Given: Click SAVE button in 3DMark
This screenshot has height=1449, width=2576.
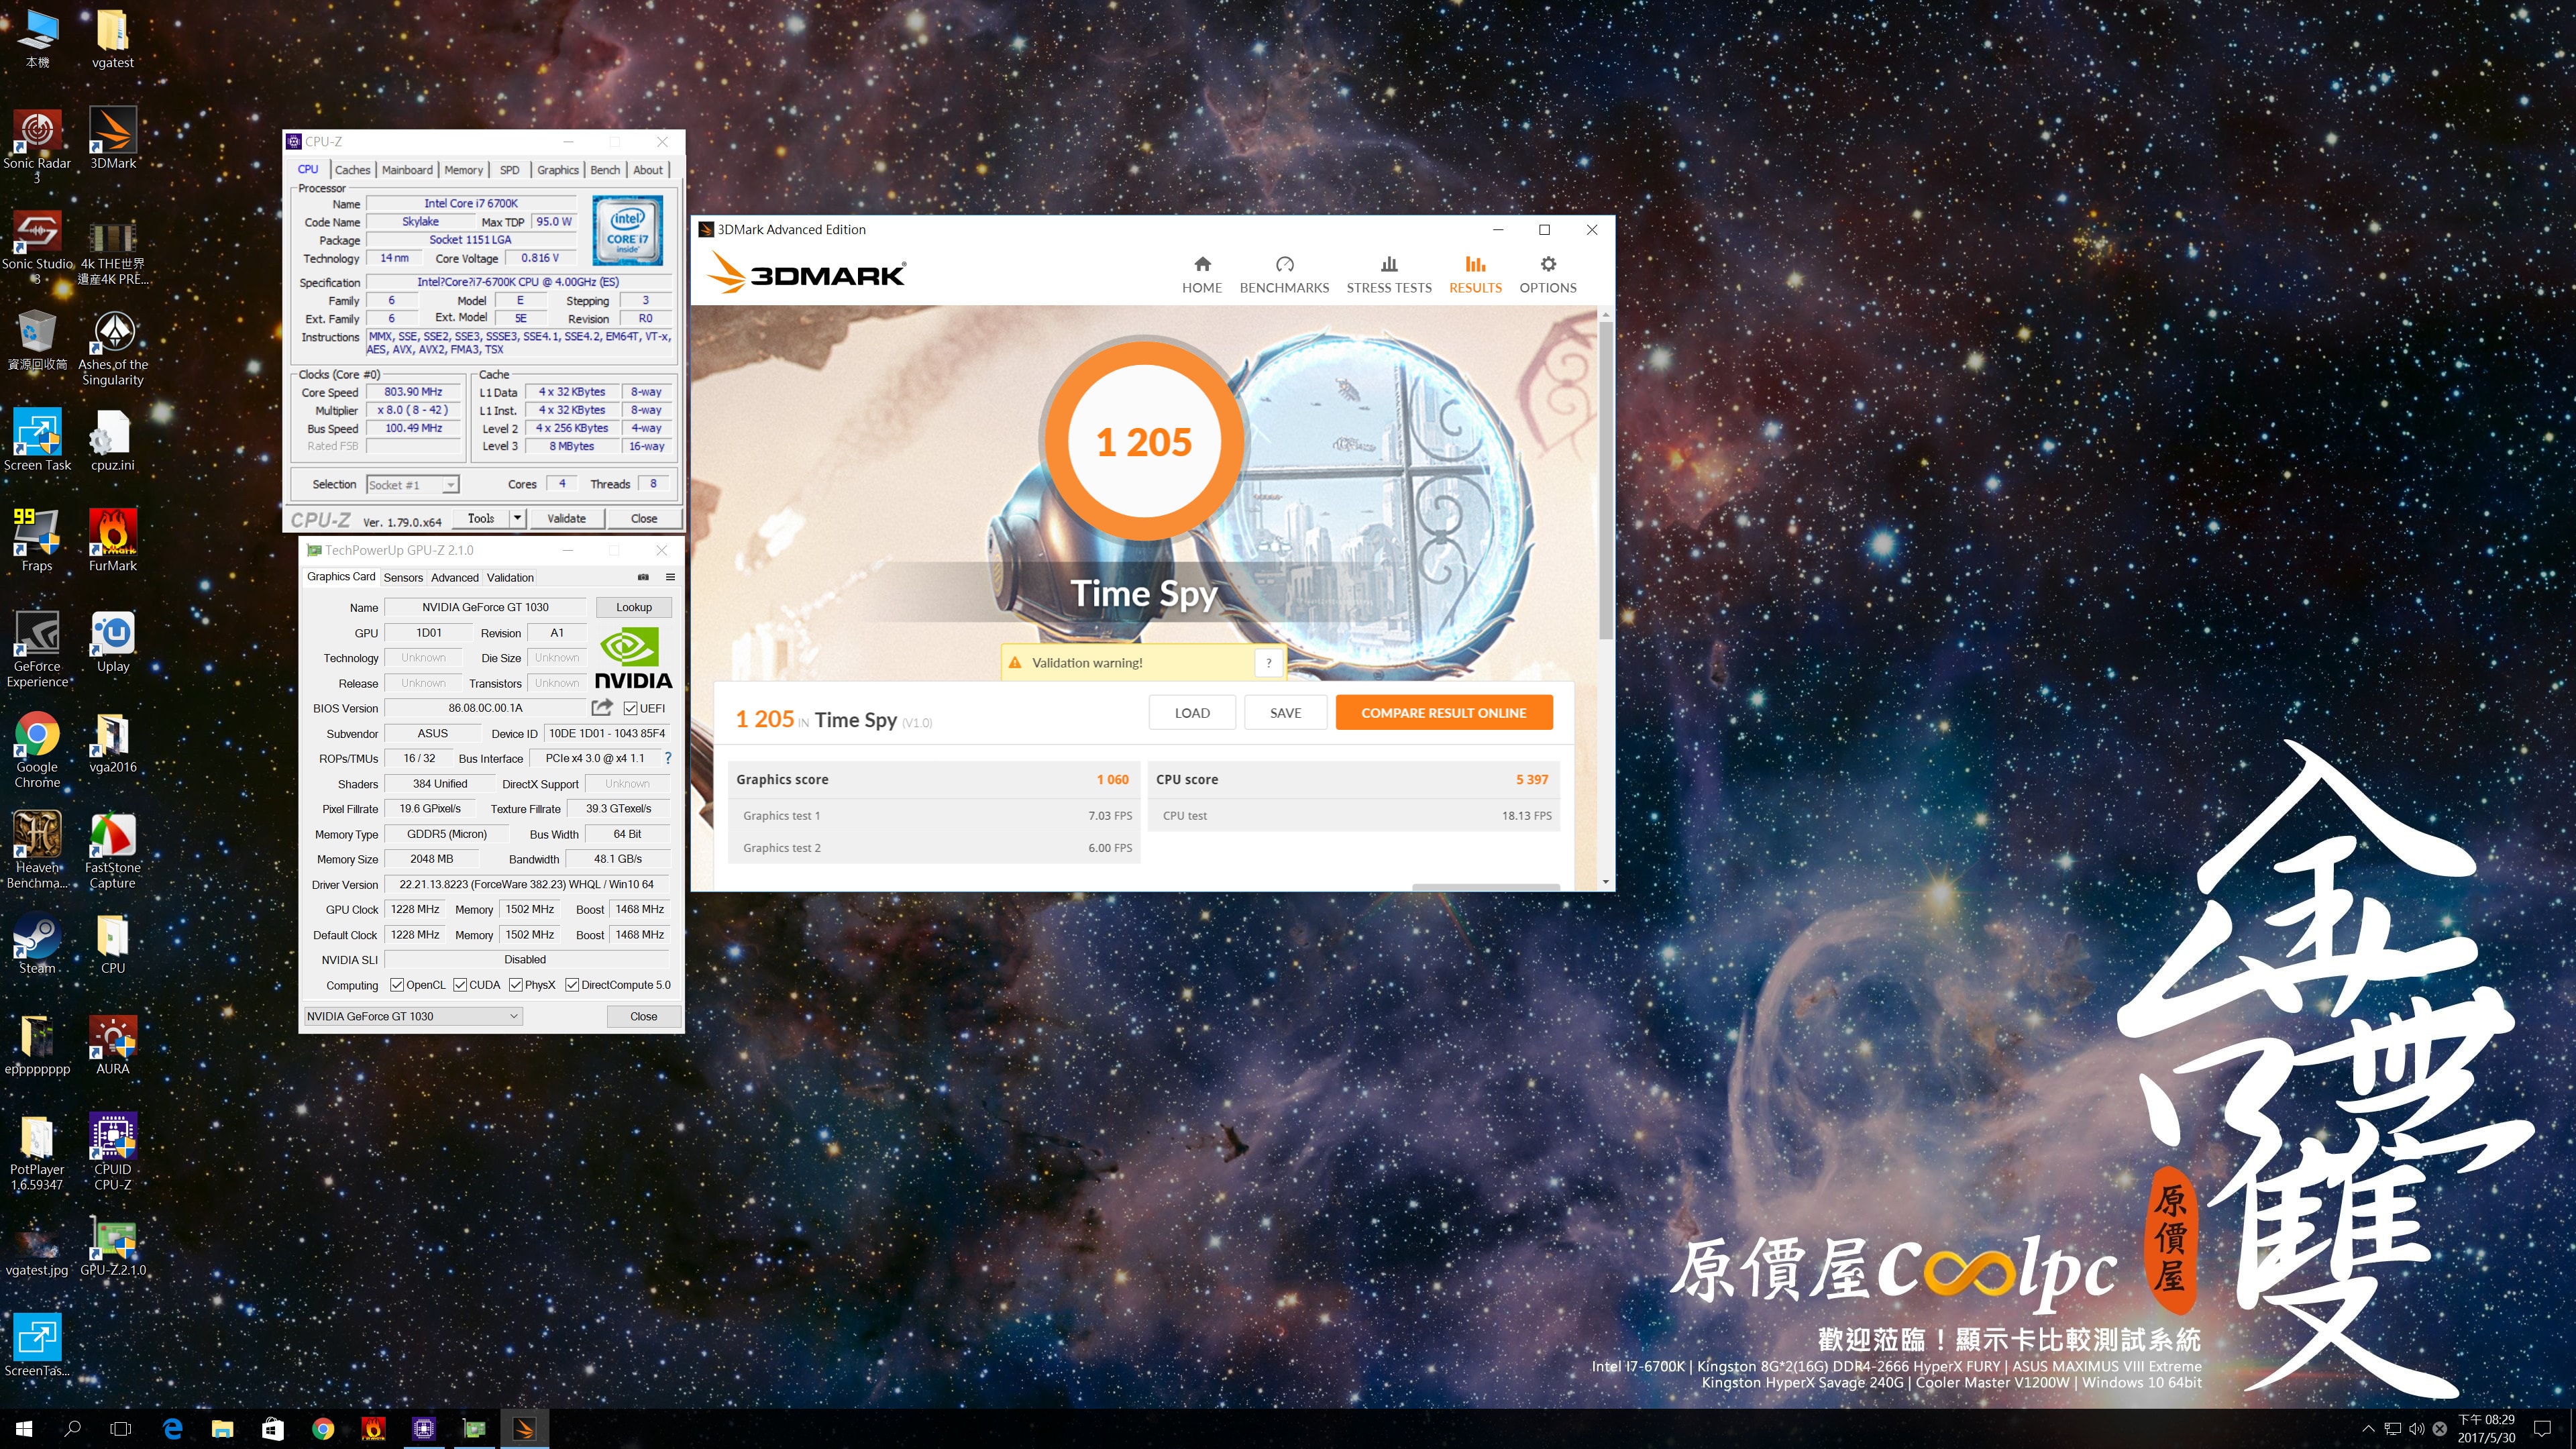Looking at the screenshot, I should pyautogui.click(x=1285, y=712).
